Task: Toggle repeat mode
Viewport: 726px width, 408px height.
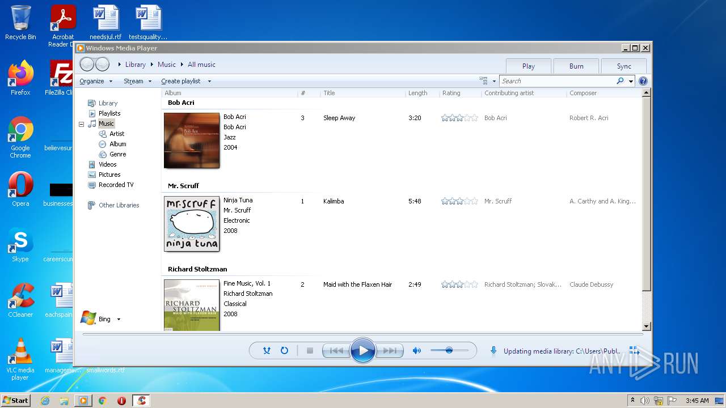Action: coord(284,351)
